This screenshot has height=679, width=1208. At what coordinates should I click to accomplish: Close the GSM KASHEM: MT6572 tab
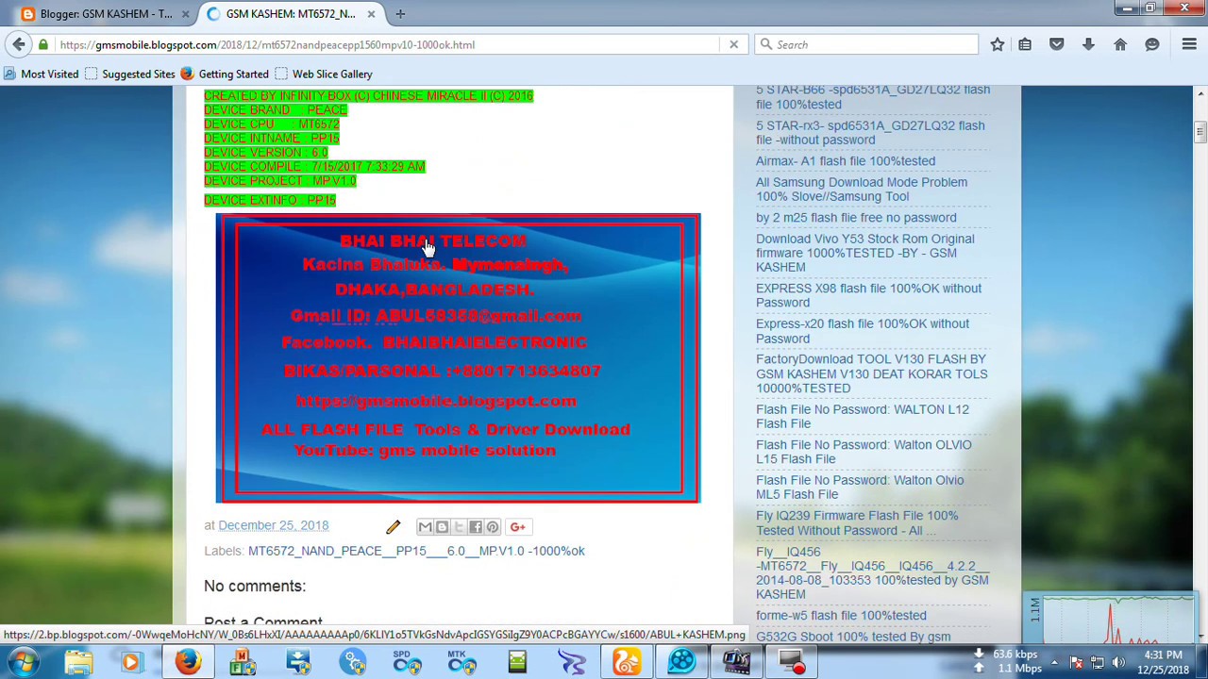[371, 13]
